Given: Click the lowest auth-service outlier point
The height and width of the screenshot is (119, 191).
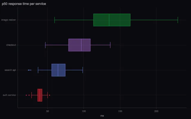Looking at the screenshot, I should pyautogui.click(x=26, y=95).
